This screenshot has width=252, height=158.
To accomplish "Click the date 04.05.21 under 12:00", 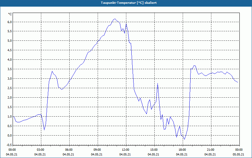I will click(125, 155).
